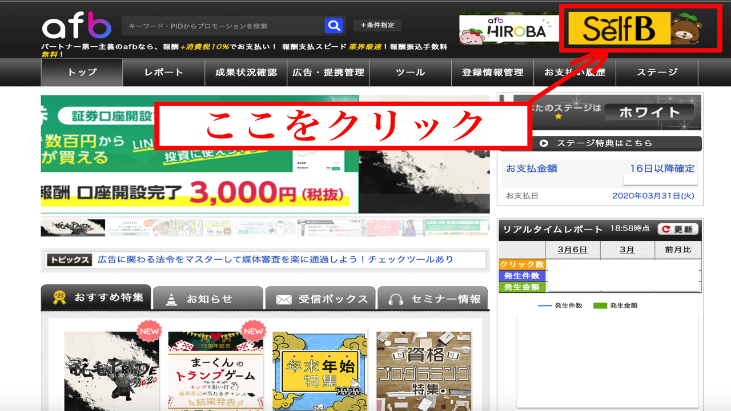Image resolution: width=731 pixels, height=411 pixels.
Task: Open the レポート menu
Action: (164, 72)
